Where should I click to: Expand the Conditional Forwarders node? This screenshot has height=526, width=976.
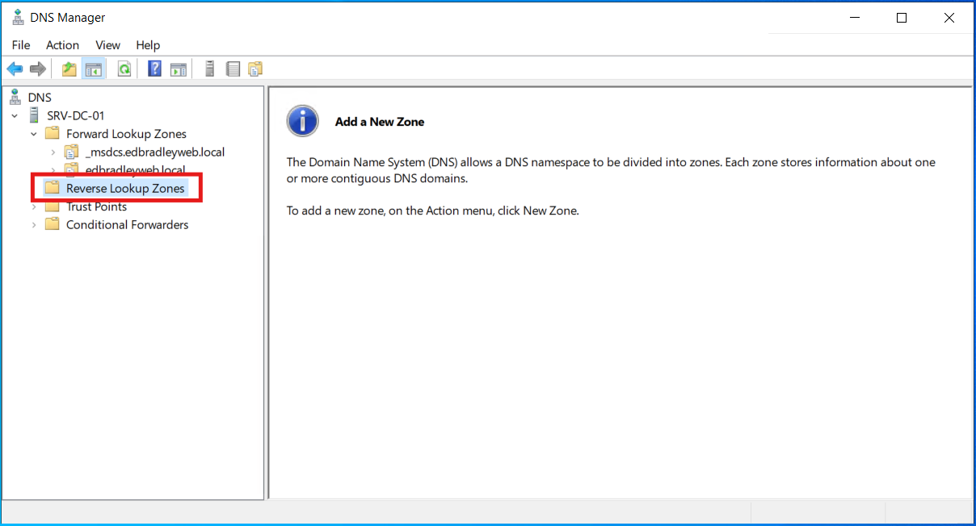click(33, 224)
